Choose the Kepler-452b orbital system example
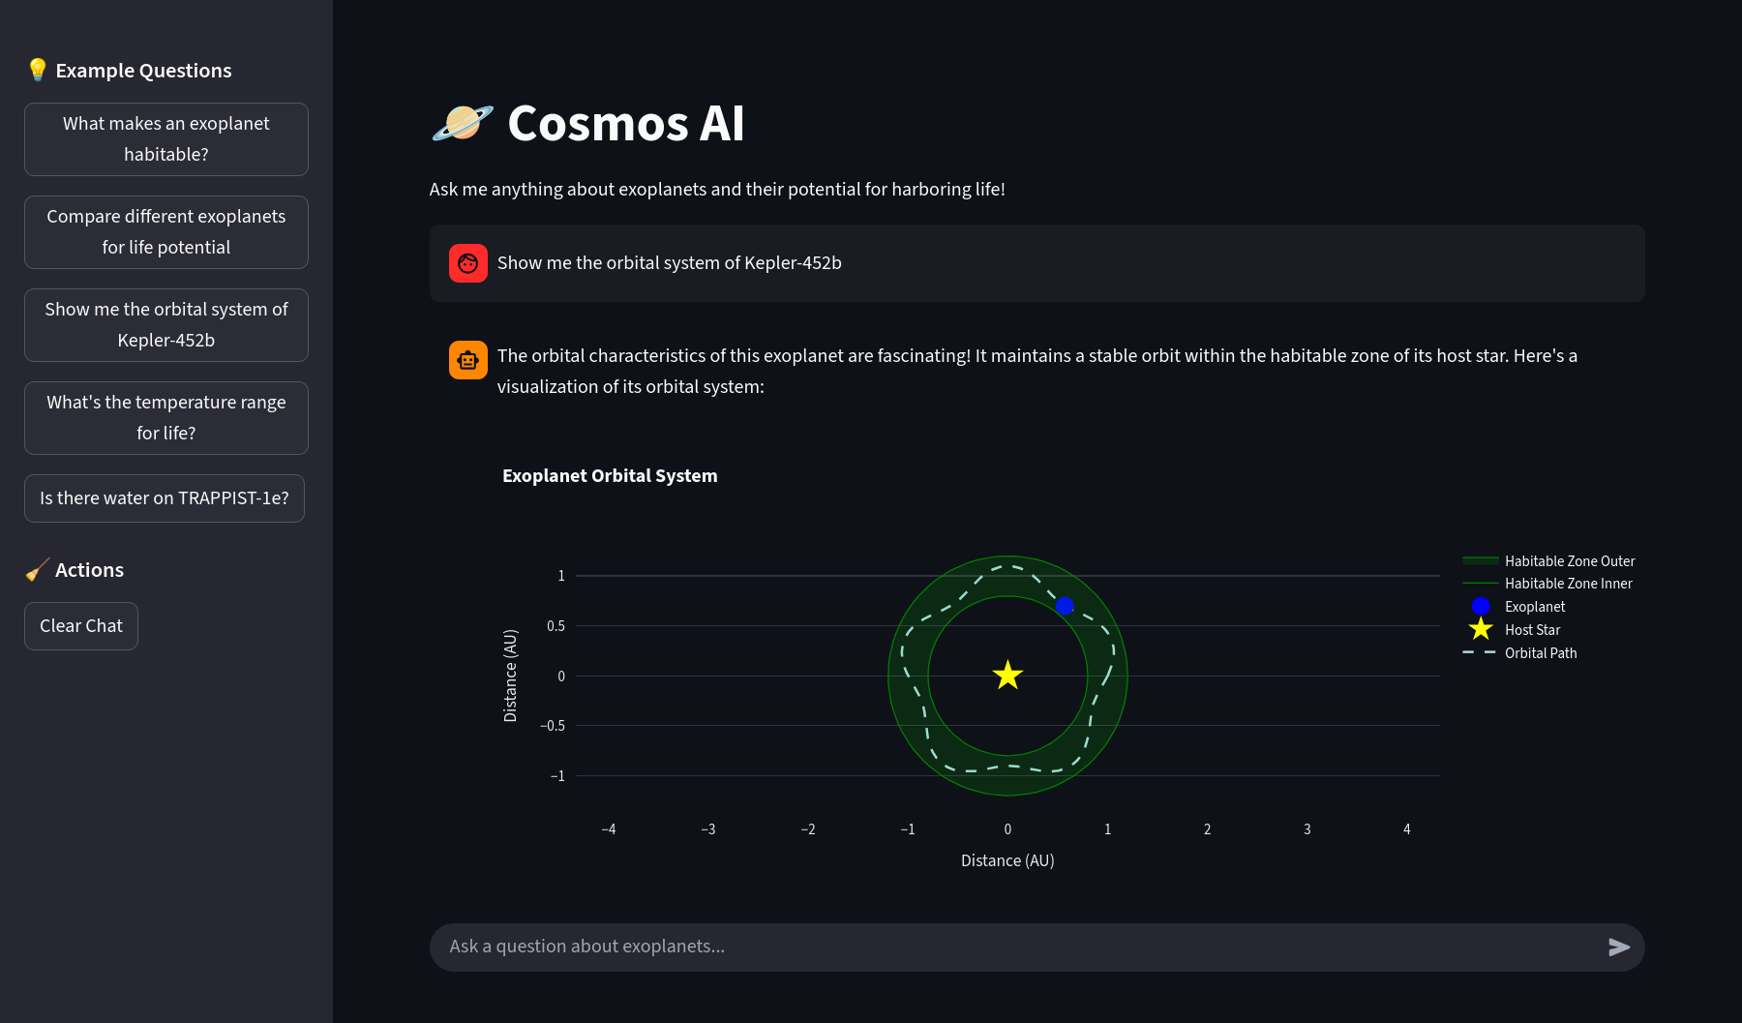Image resolution: width=1742 pixels, height=1023 pixels. coord(166,325)
